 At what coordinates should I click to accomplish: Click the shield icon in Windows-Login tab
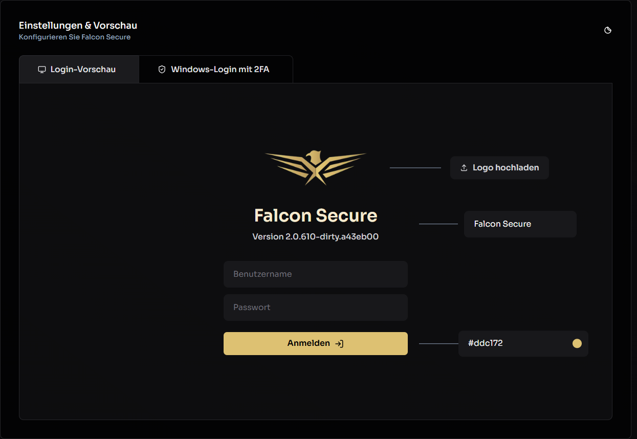point(162,70)
